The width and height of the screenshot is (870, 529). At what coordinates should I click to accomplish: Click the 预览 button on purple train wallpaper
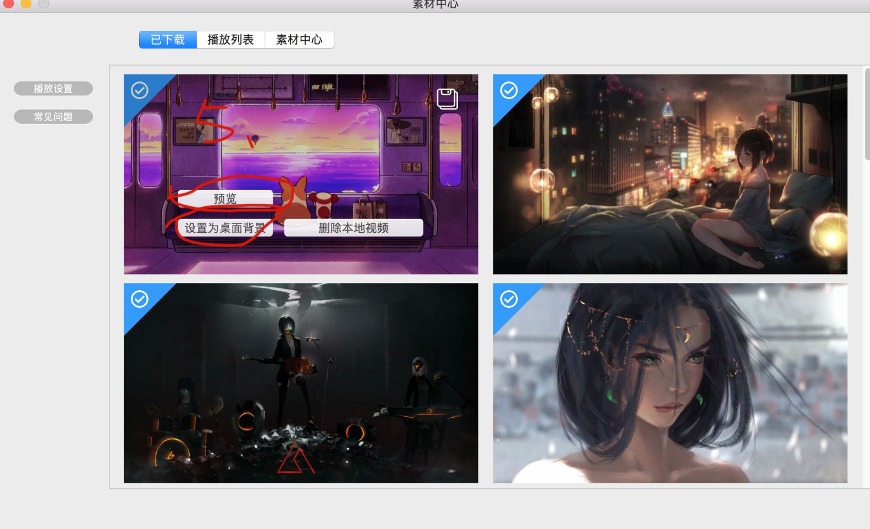pos(225,198)
